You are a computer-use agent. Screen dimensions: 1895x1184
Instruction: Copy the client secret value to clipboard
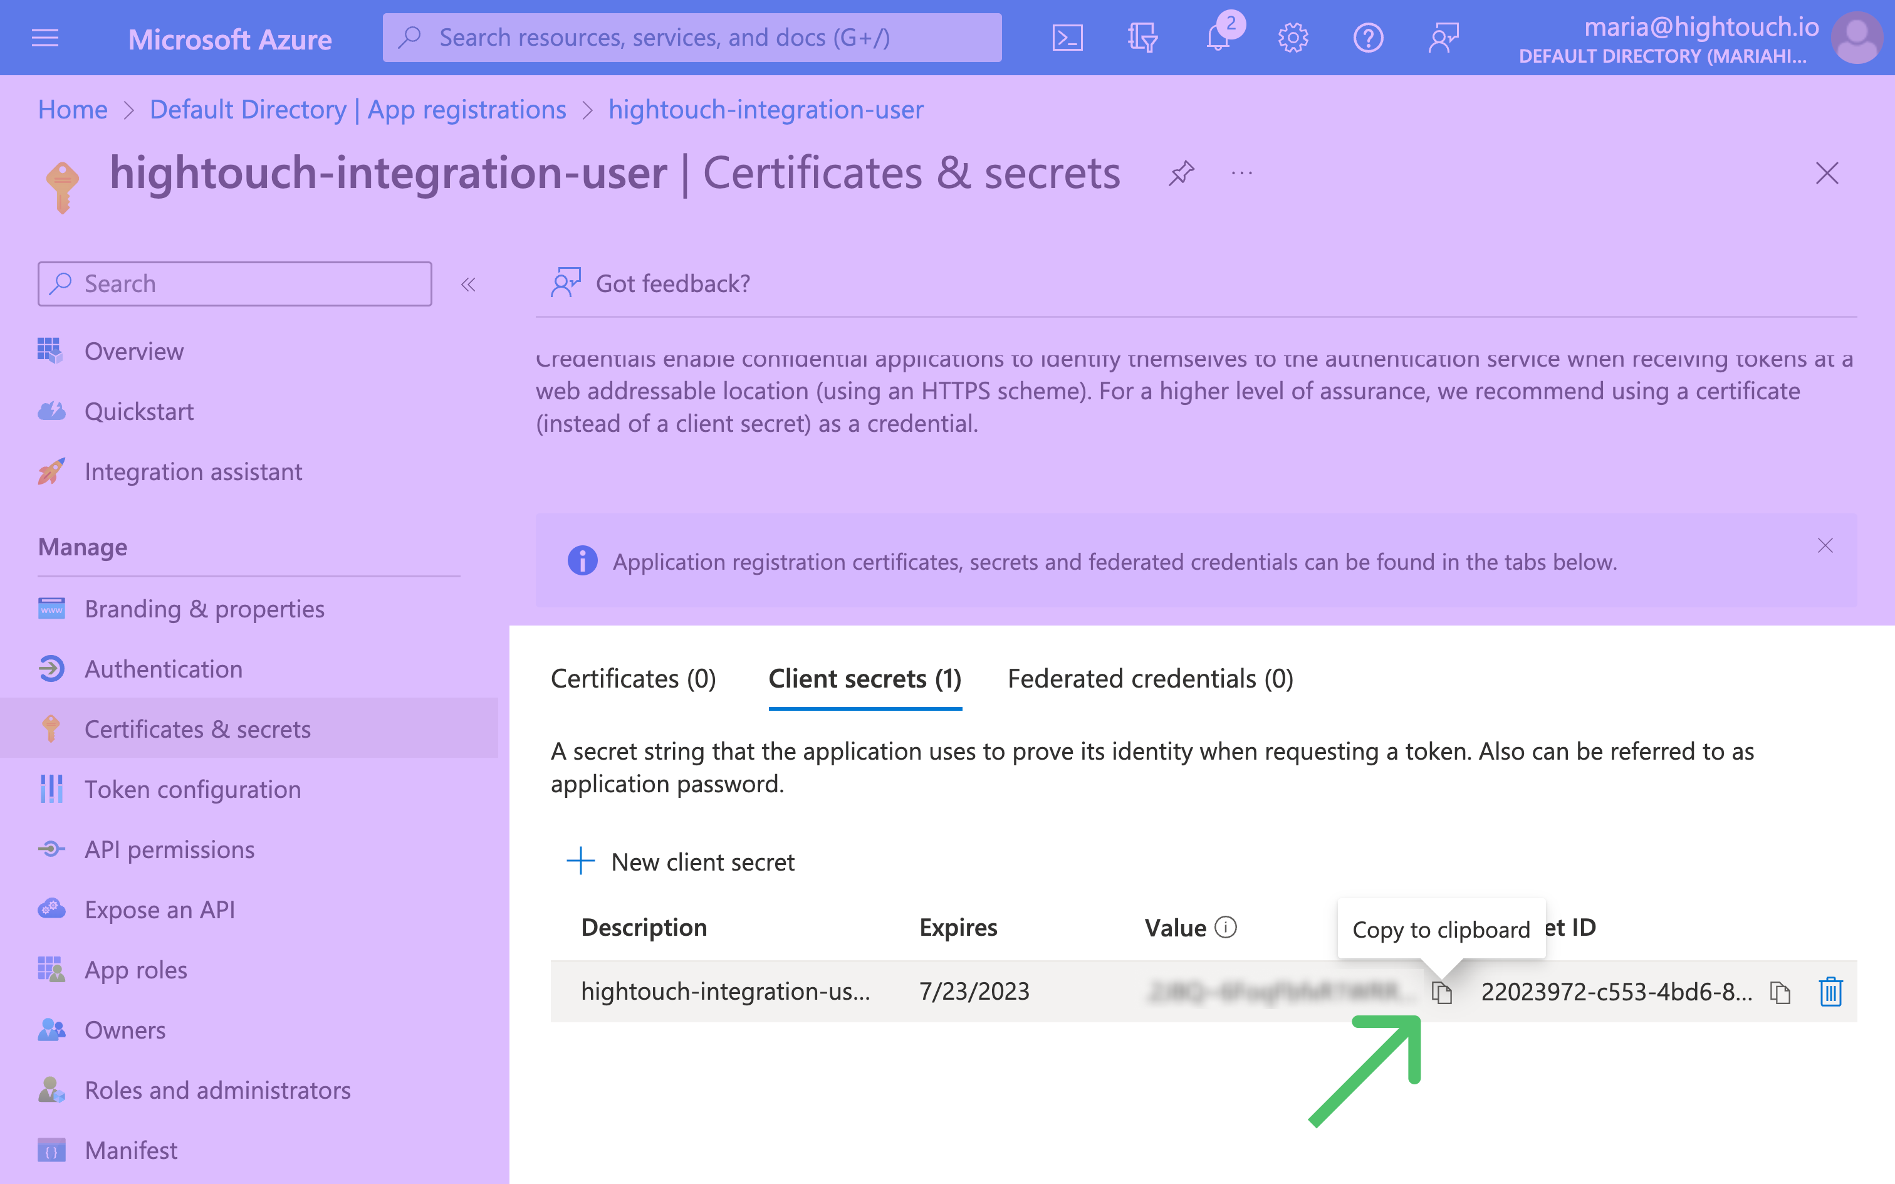(1441, 992)
